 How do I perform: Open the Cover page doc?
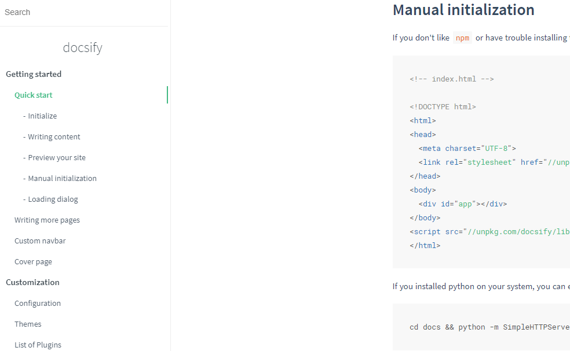33,262
